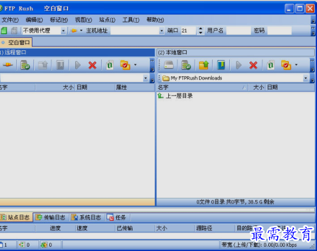
Task: Select the 空白窗口 session tab
Action: tap(16, 42)
